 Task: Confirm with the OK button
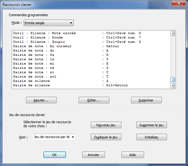(x=55, y=155)
